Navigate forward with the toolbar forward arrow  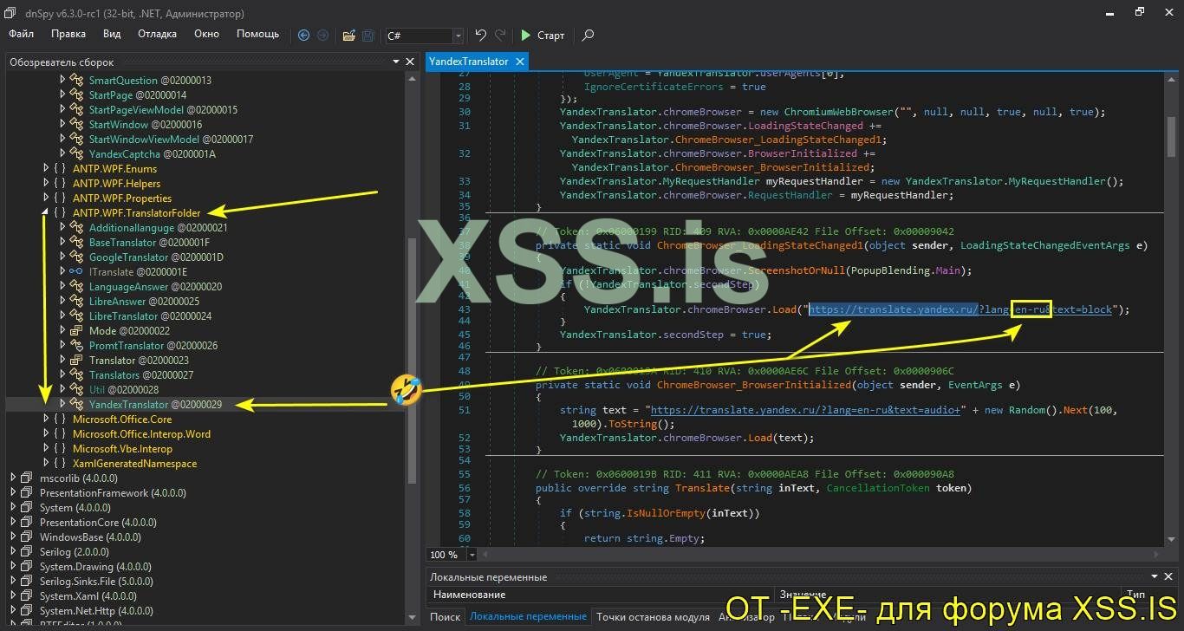pos(322,36)
